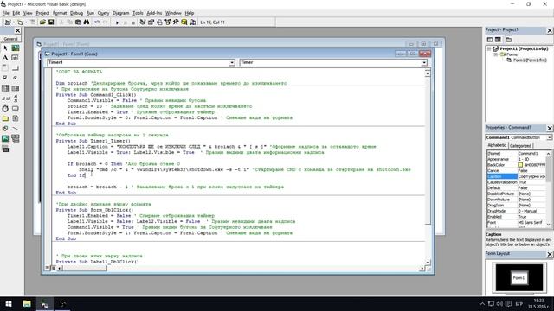The width and height of the screenshot is (554, 311).
Task: Show the Toolbox via hammer-wrench icon
Action: 176,22
